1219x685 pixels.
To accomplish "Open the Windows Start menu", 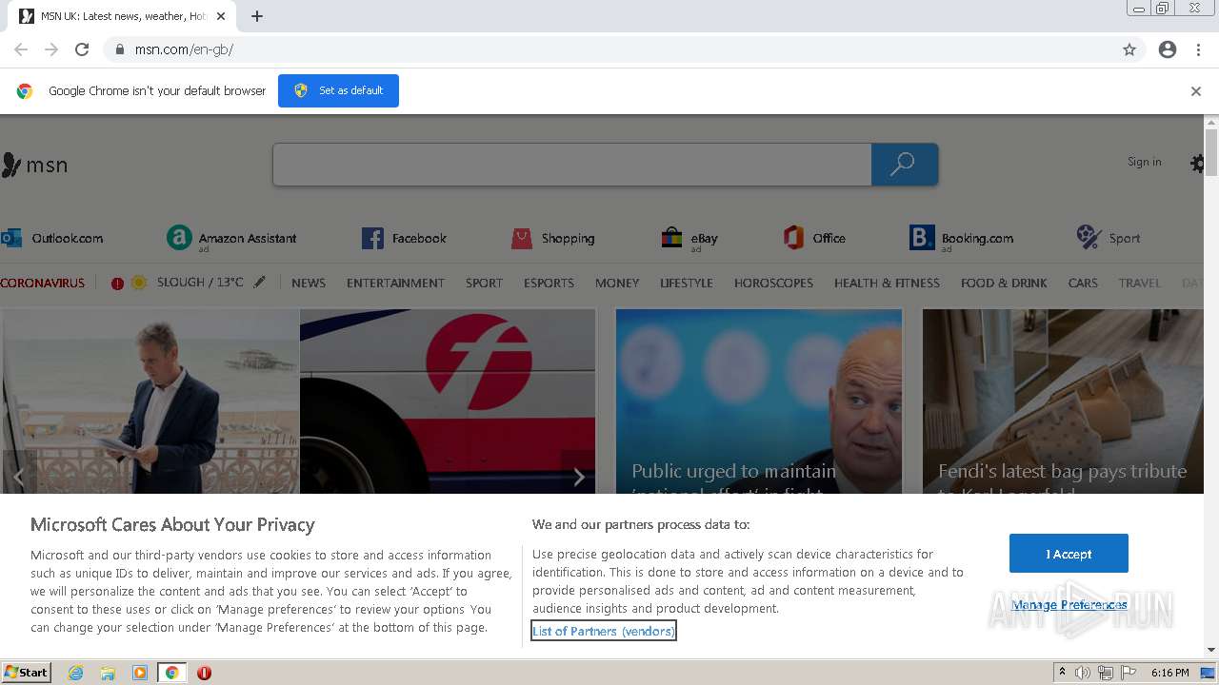I will tap(26, 673).
